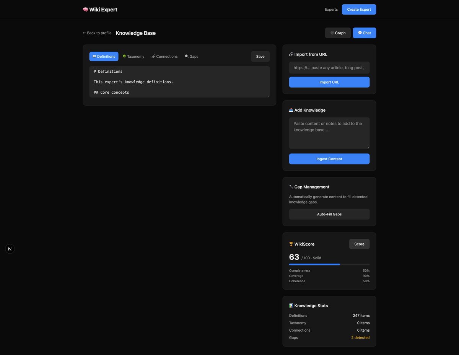Go back to profile

[x=97, y=33]
